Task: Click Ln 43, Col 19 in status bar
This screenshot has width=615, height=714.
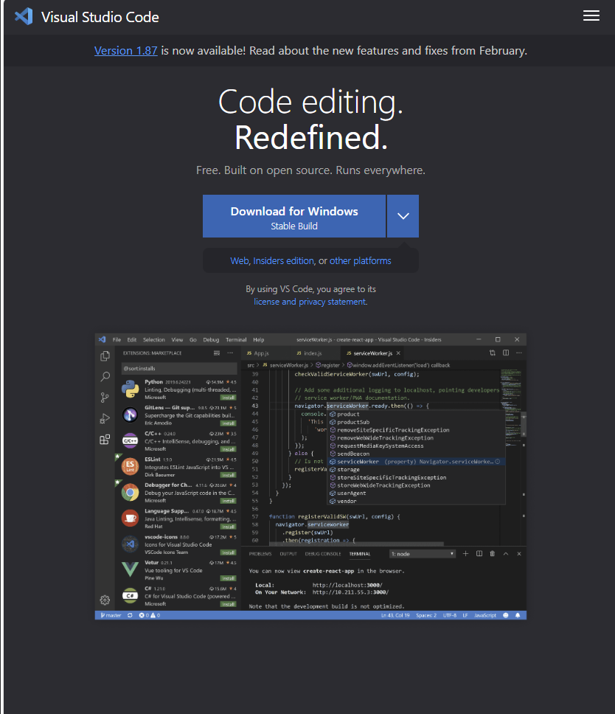Action: (395, 616)
